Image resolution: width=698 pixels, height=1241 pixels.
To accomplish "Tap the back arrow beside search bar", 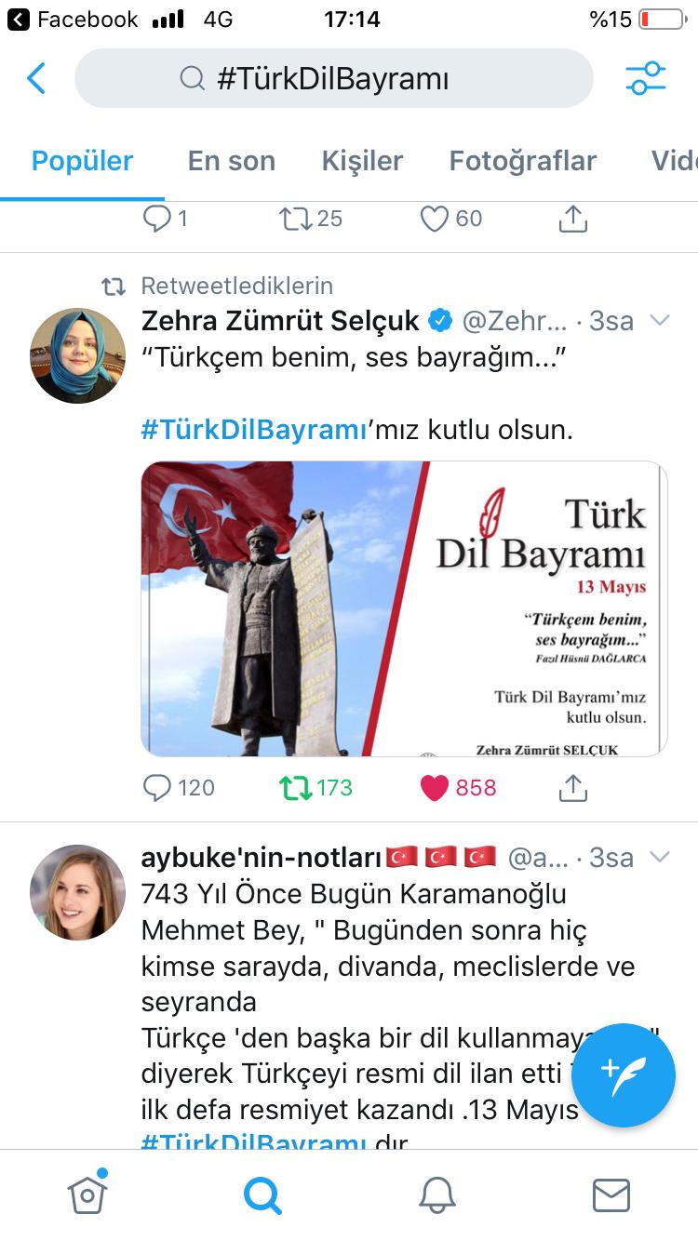I will point(36,78).
